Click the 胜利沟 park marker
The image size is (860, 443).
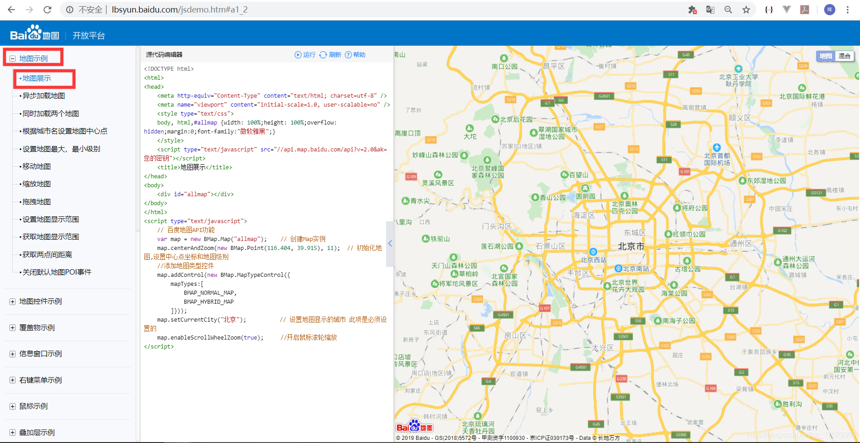[777, 404]
